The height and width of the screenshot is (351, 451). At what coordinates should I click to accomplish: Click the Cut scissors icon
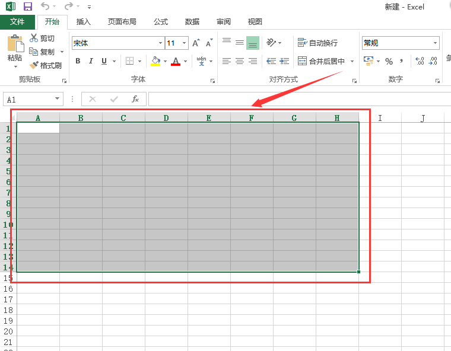tap(34, 38)
